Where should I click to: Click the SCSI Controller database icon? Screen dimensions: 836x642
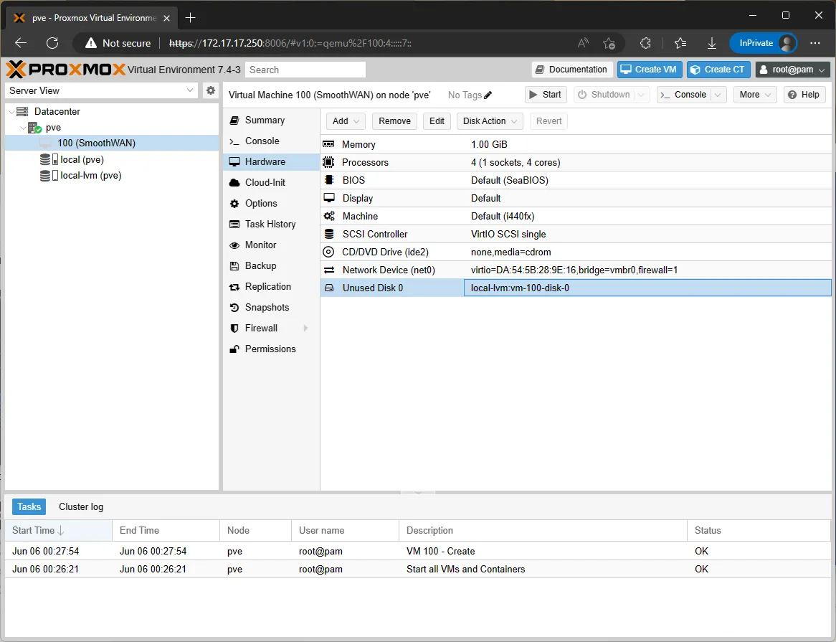tap(329, 234)
